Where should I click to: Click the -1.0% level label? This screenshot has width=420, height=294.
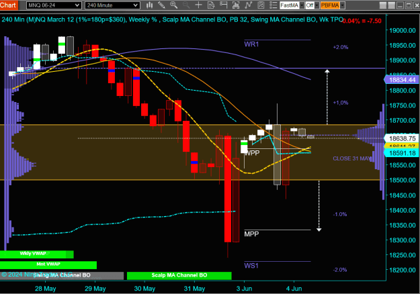click(340, 214)
